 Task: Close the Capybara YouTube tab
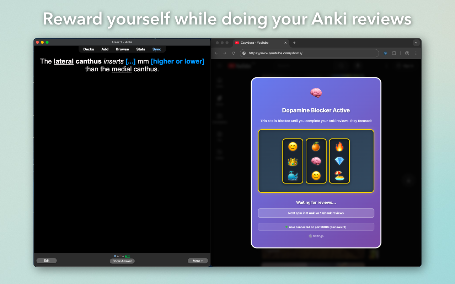(285, 43)
